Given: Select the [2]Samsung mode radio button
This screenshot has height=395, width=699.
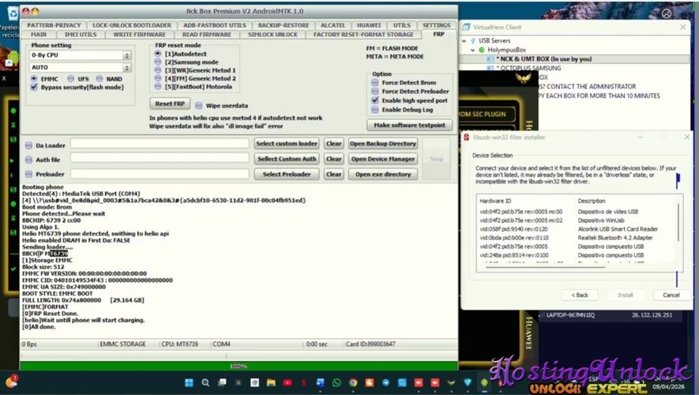Looking at the screenshot, I should [x=158, y=62].
